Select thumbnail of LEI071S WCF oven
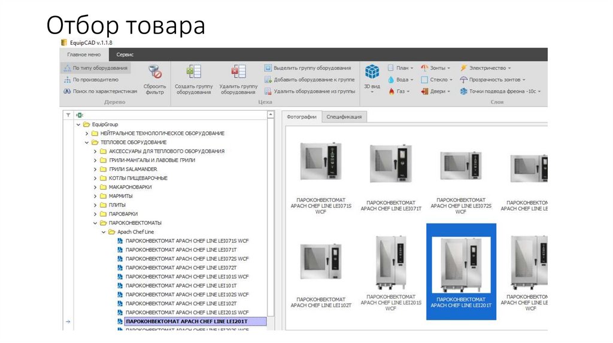 (321, 161)
